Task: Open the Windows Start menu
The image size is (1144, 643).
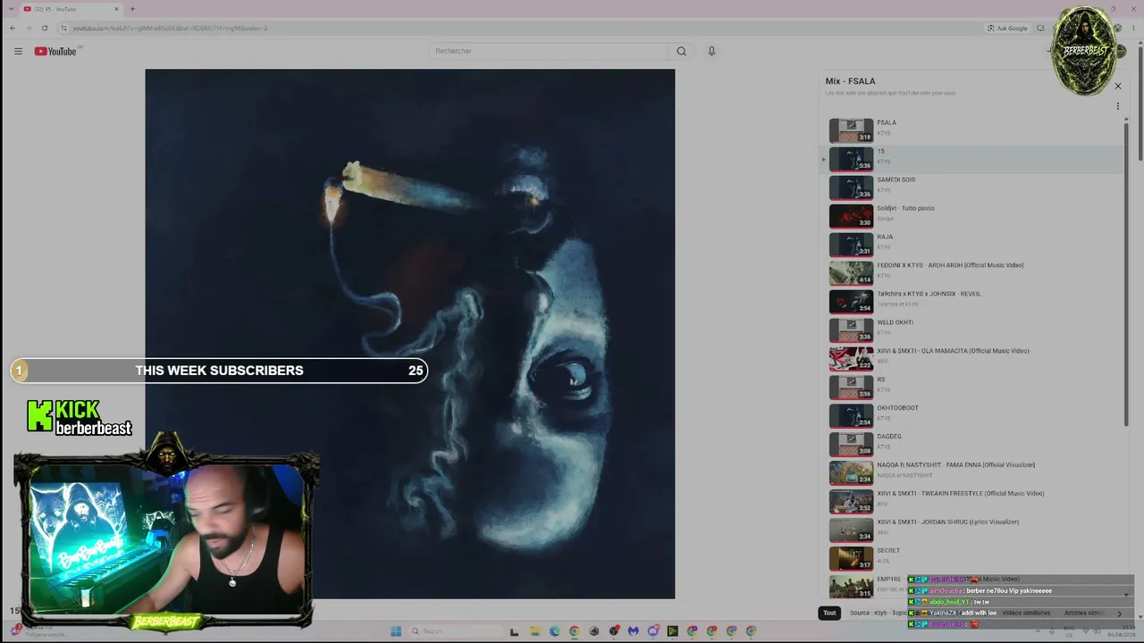Action: (396, 631)
